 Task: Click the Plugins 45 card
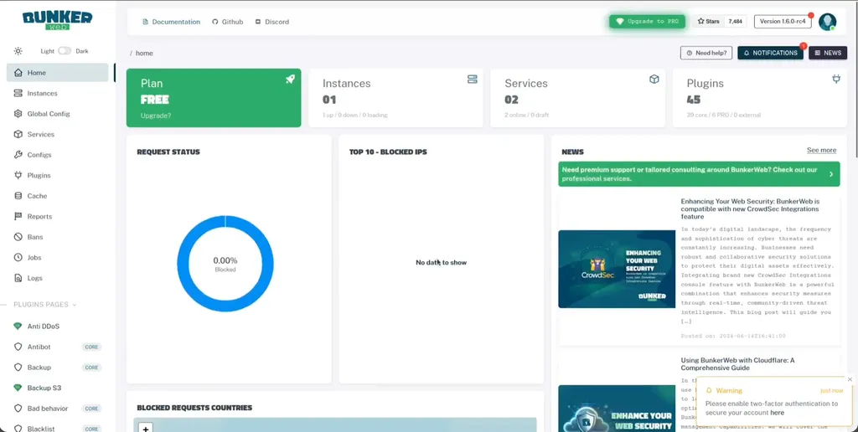click(759, 98)
